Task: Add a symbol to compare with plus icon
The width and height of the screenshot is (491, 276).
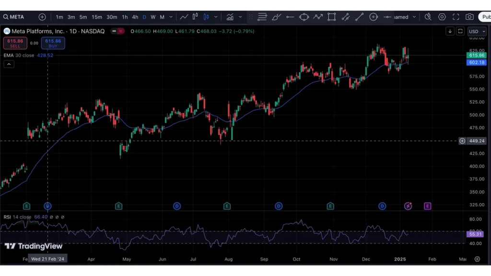Action: 42,17
